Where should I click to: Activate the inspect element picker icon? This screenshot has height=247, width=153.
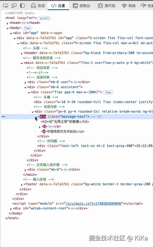(x=6, y=6)
